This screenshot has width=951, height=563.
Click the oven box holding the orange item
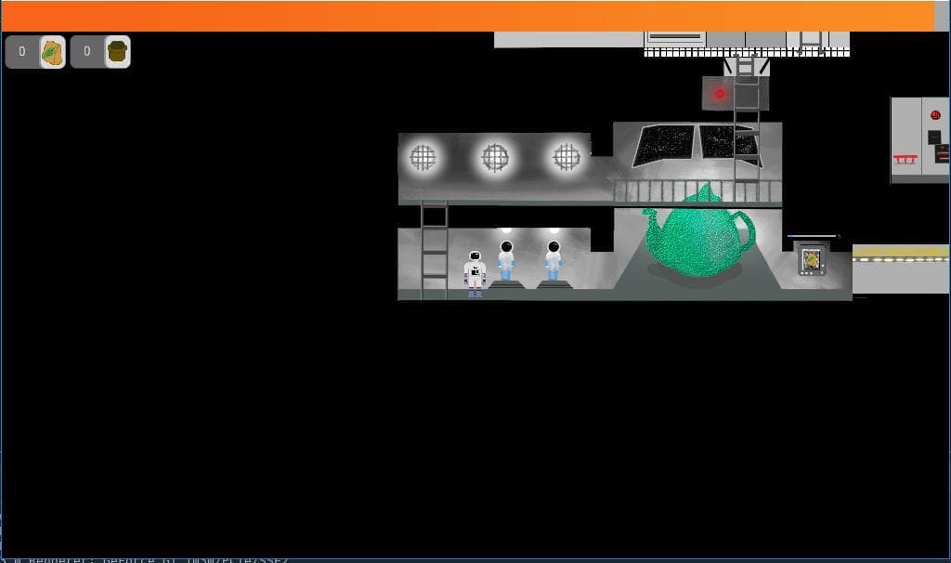click(812, 258)
